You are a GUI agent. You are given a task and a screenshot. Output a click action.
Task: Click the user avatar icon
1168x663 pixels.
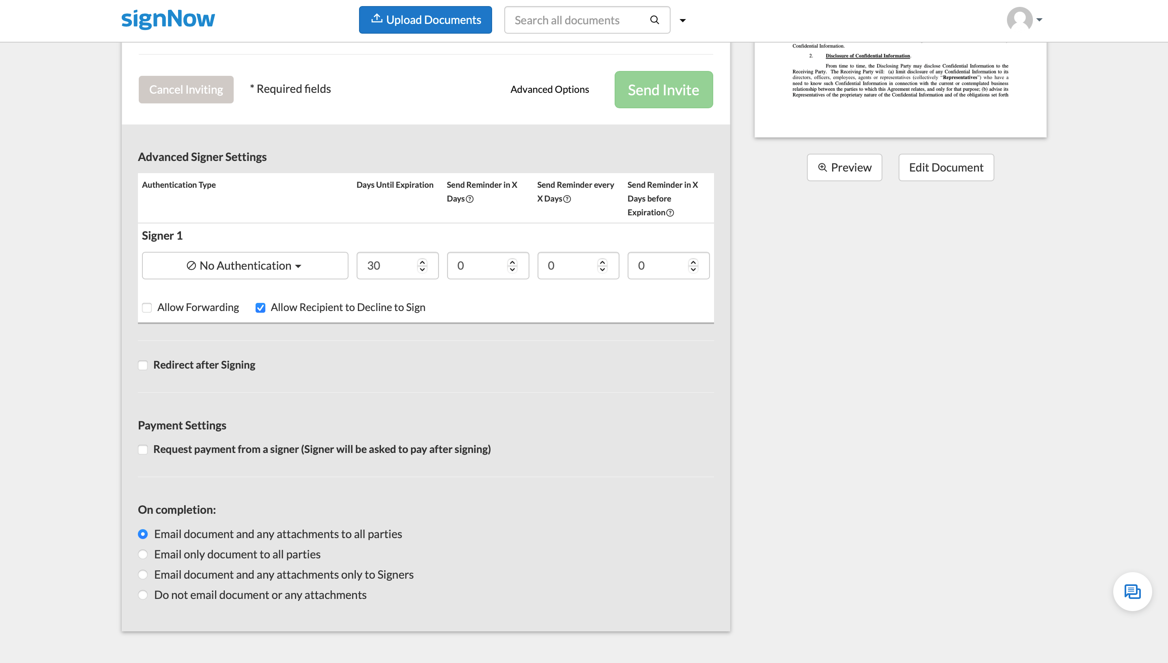[1019, 19]
